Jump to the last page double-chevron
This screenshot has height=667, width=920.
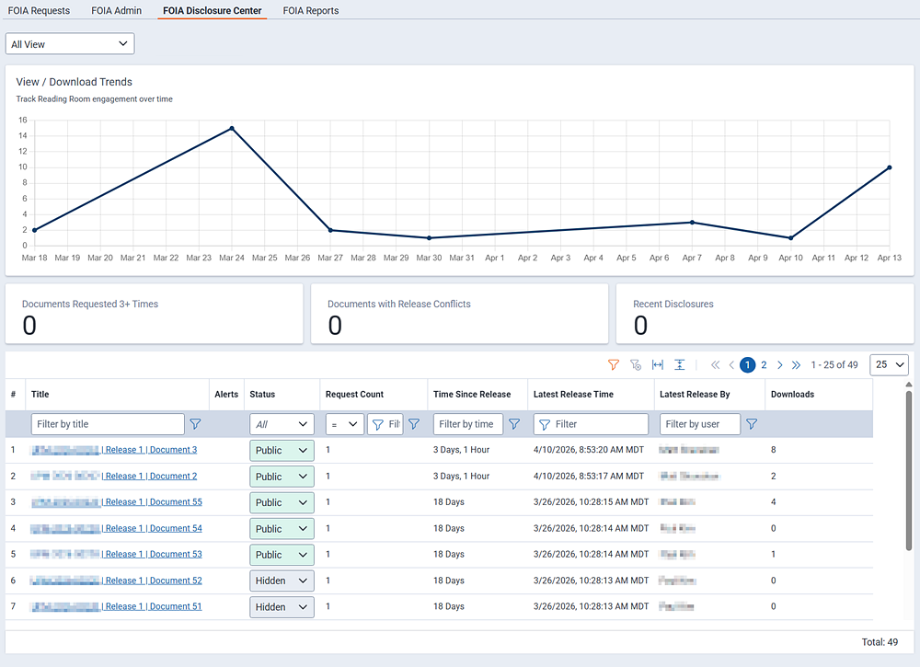point(795,364)
